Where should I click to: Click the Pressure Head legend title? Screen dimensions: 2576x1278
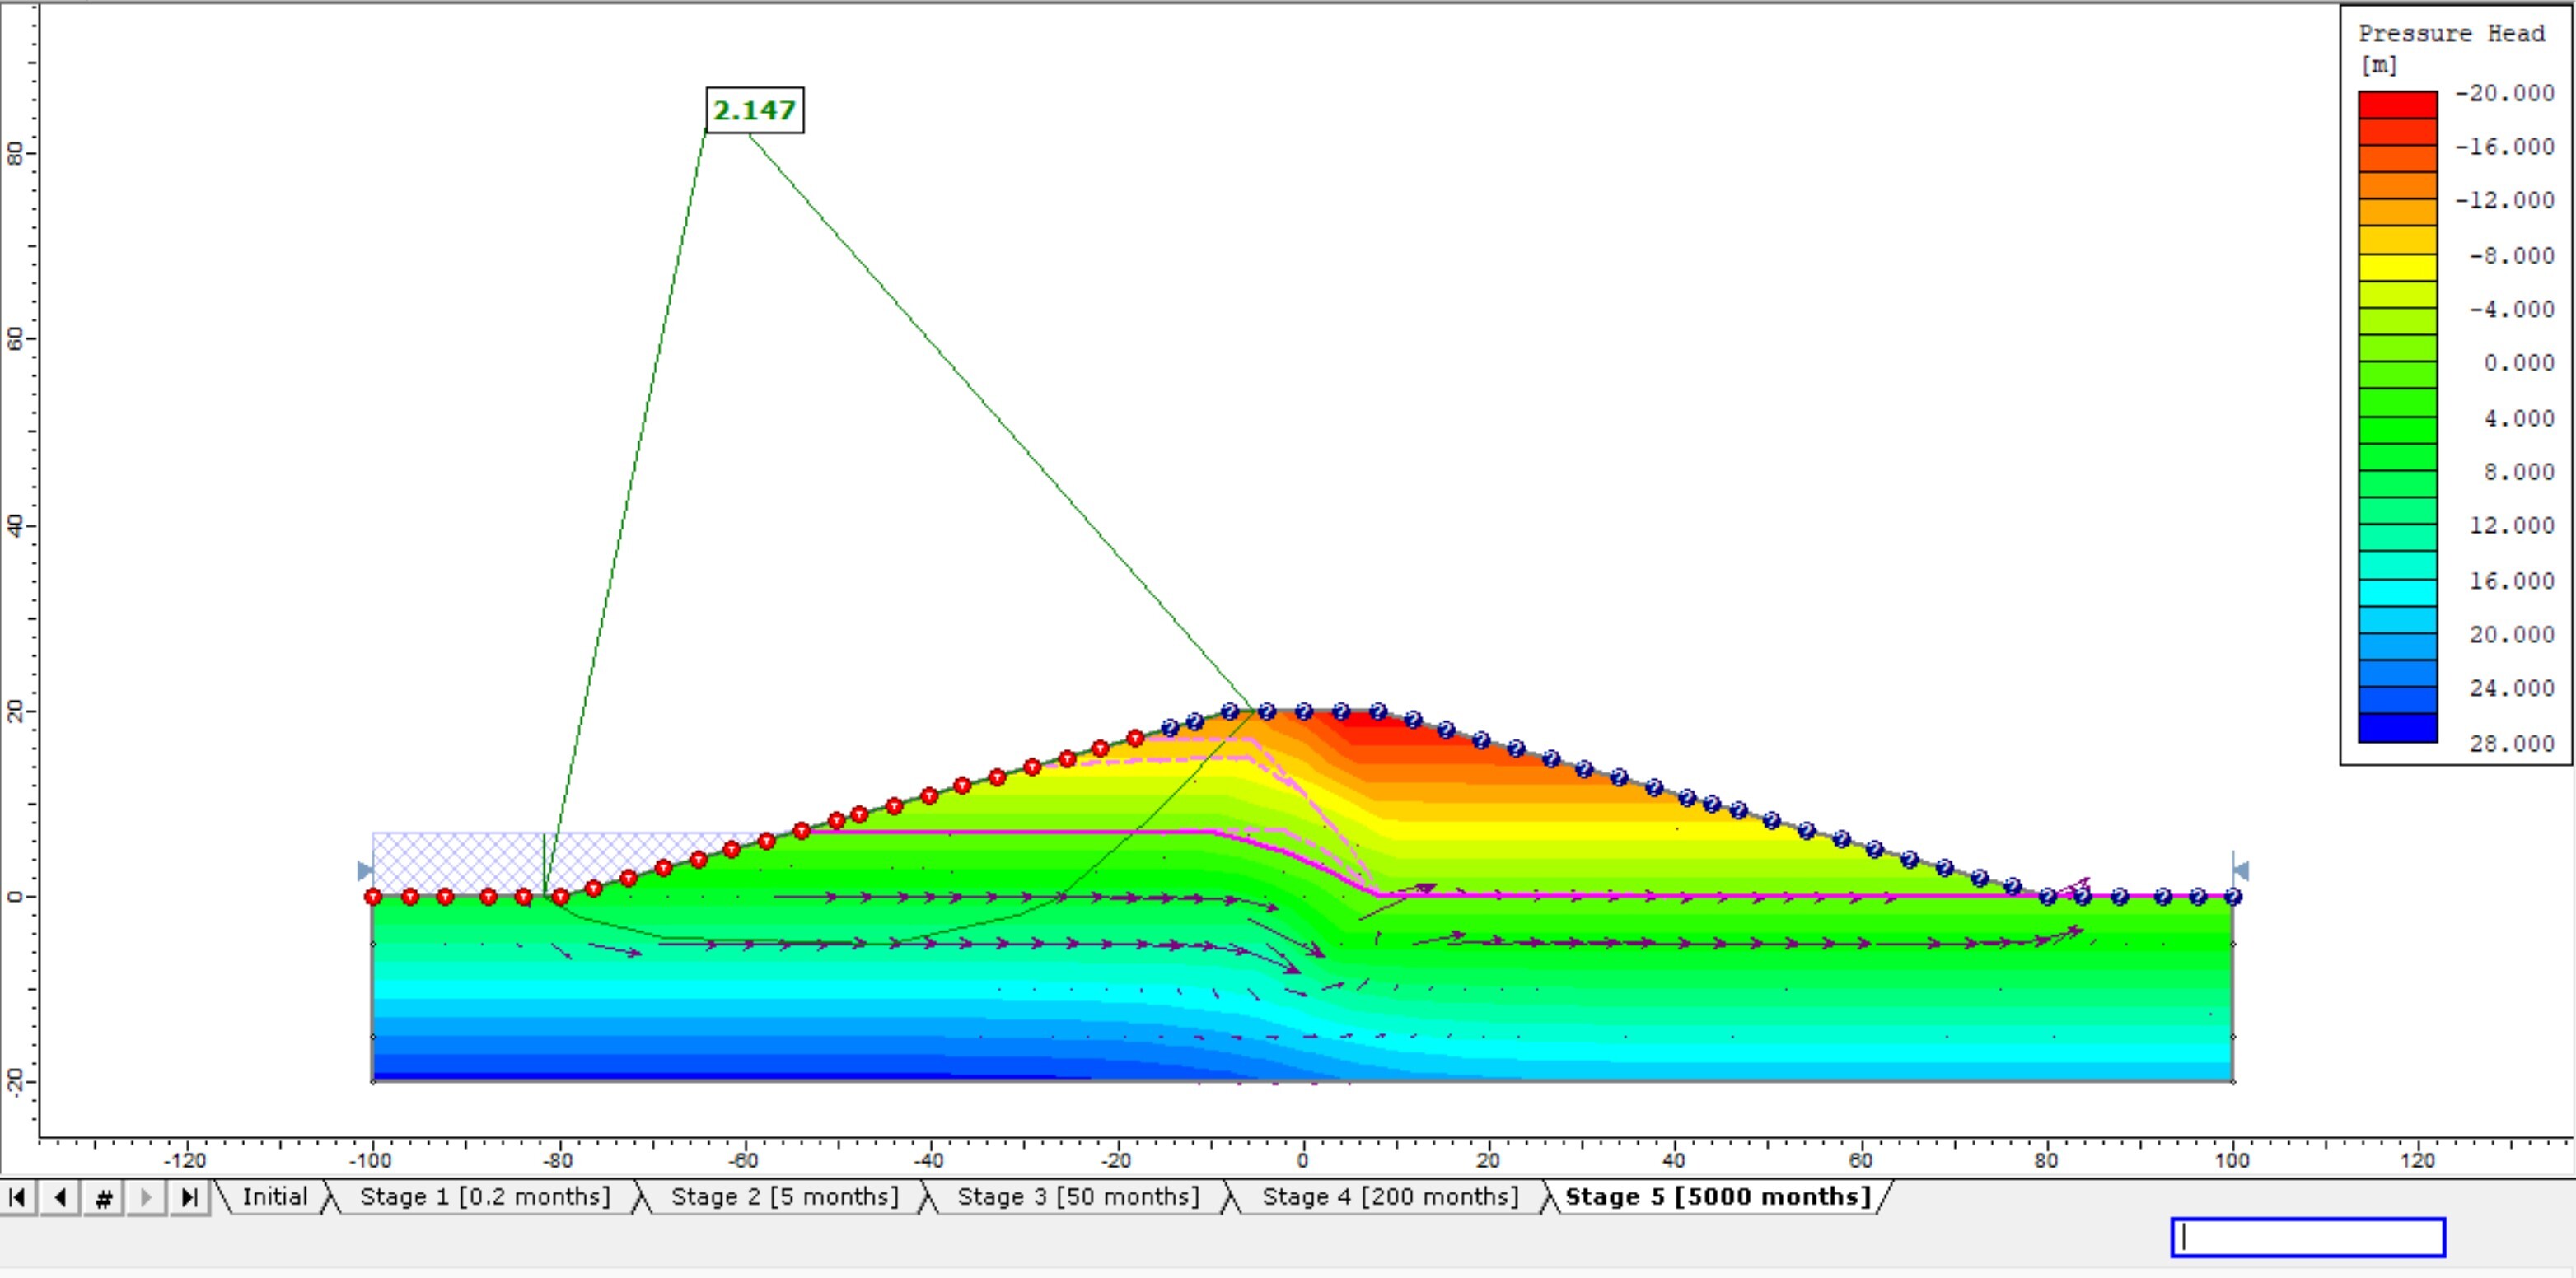click(2448, 32)
